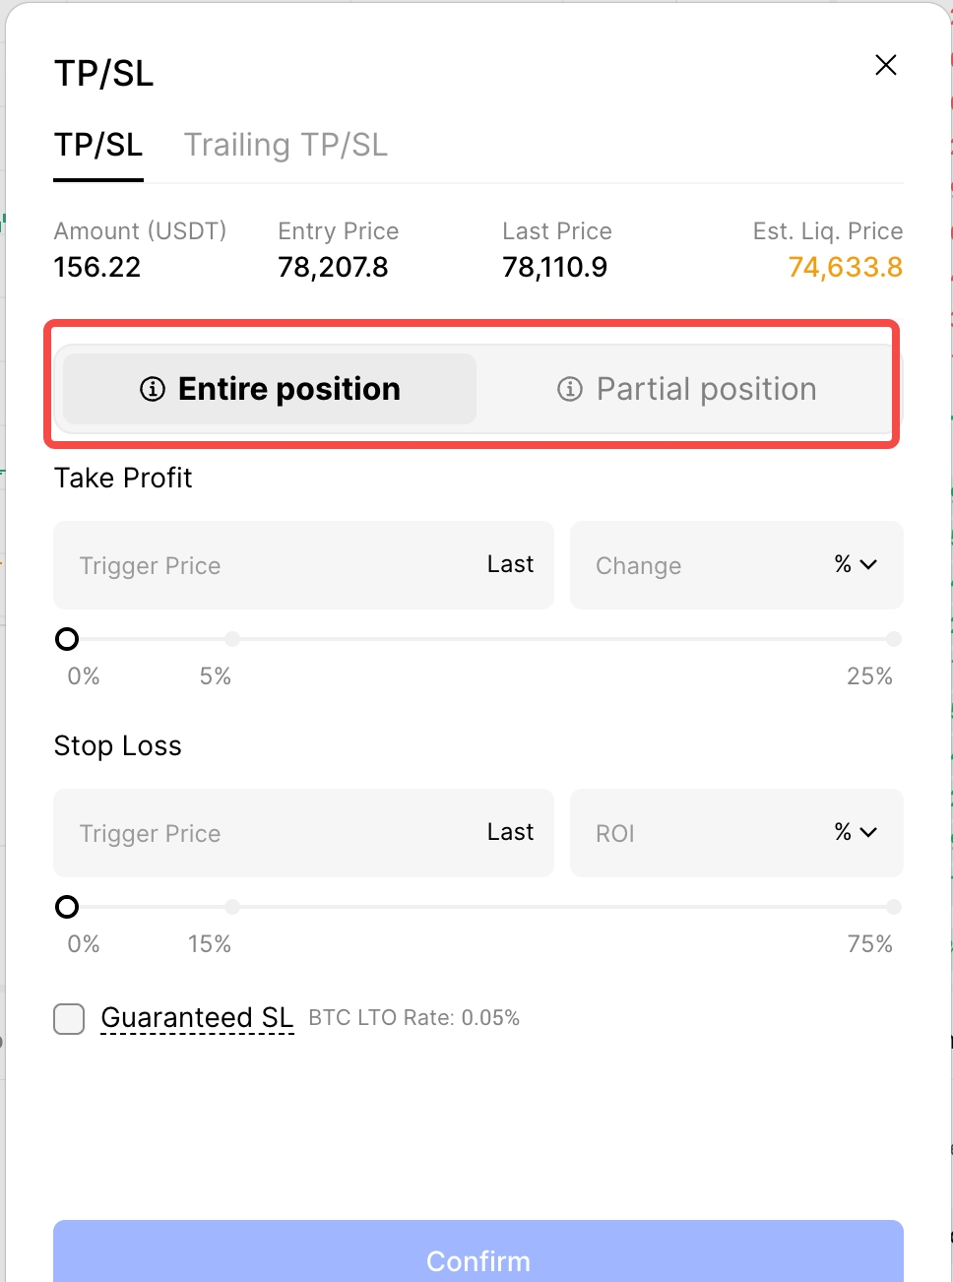This screenshot has width=953, height=1282.
Task: Change Stop Loss trigger type from Last
Action: tap(510, 833)
